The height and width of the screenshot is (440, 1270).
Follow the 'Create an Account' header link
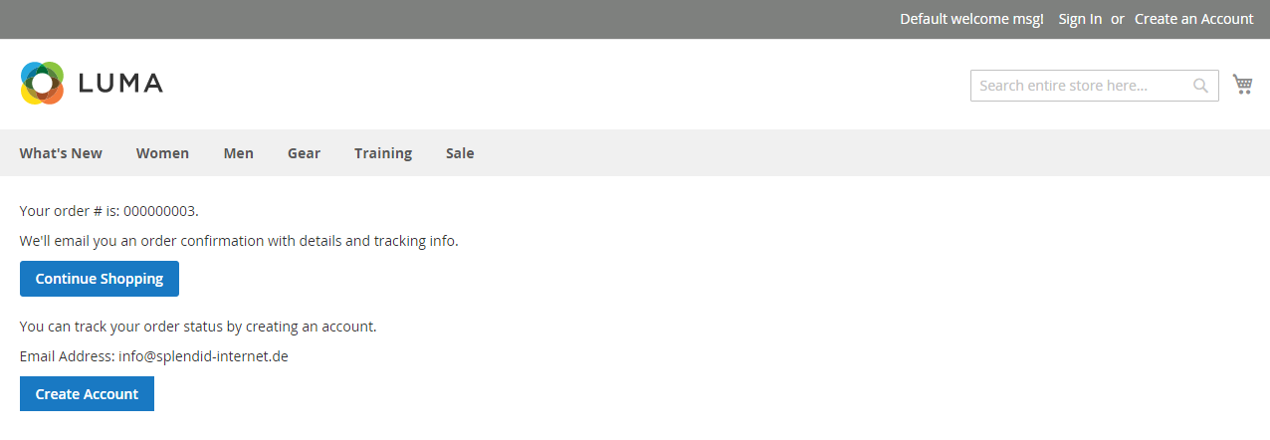coord(1194,19)
